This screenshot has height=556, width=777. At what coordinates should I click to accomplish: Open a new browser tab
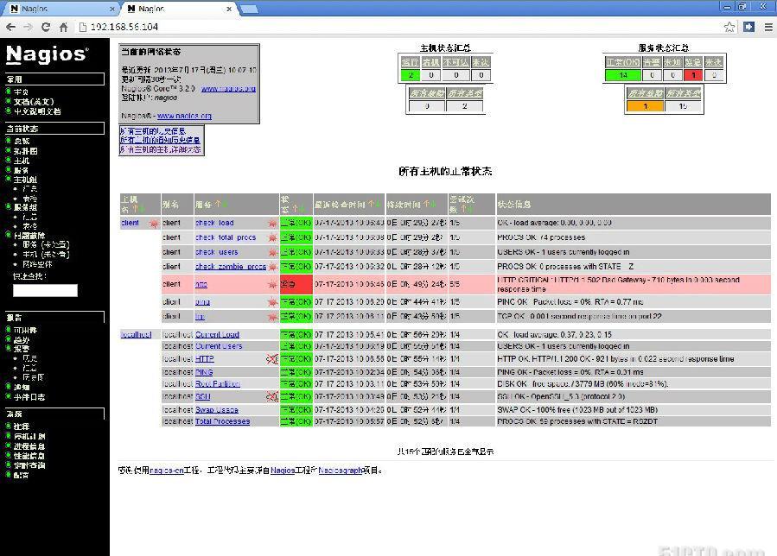coord(249,9)
